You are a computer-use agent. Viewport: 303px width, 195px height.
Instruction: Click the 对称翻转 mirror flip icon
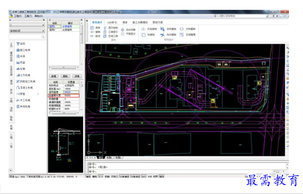(x=181, y=29)
